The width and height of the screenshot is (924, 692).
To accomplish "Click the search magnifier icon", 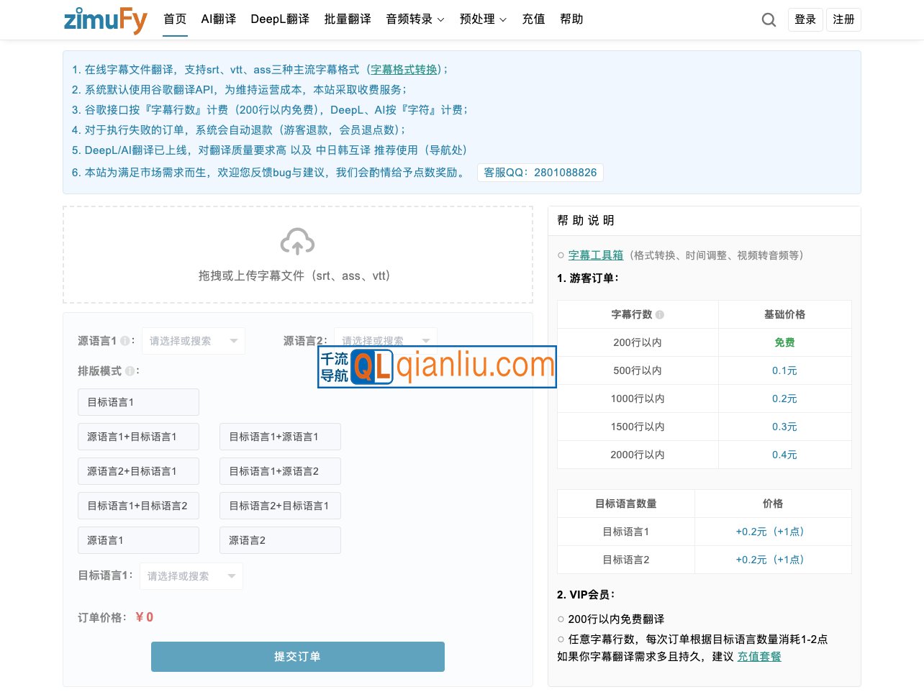I will tap(769, 19).
